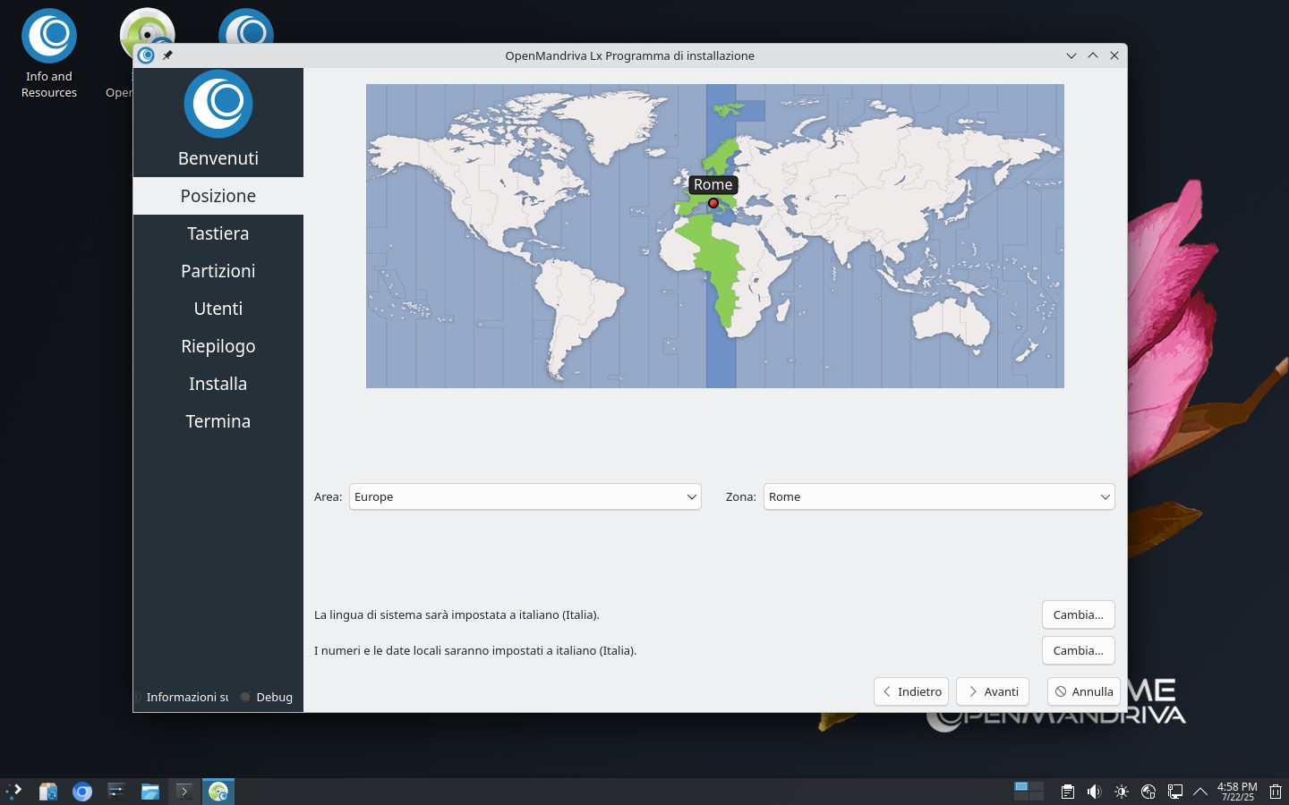Screen dimensions: 1289x805
Task: Click the Indietro button to go back
Action: 911,691
